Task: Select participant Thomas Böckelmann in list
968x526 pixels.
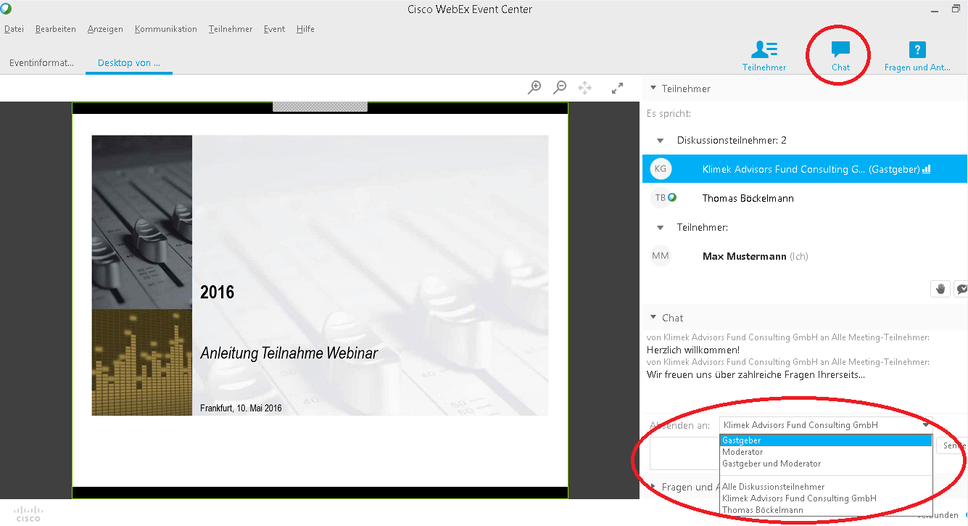Action: [x=748, y=198]
